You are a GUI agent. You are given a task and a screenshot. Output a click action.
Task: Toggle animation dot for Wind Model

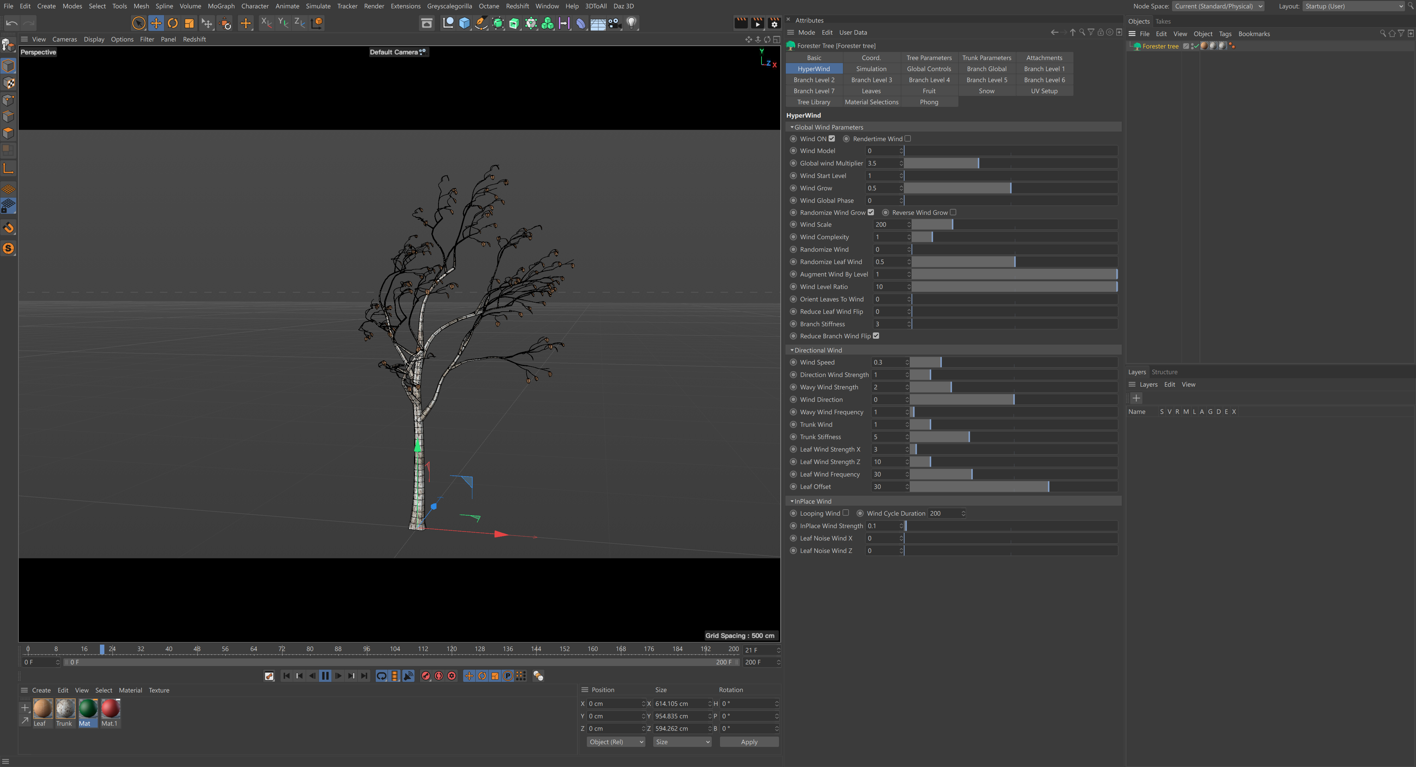(x=793, y=150)
